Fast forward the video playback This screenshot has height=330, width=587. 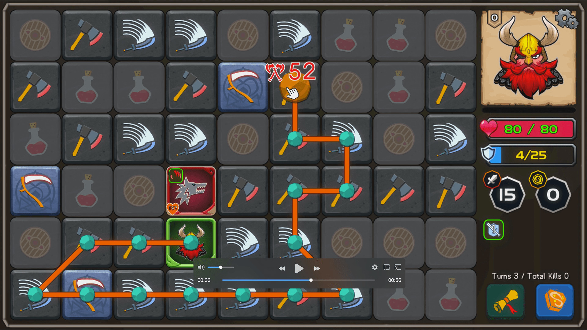point(317,269)
